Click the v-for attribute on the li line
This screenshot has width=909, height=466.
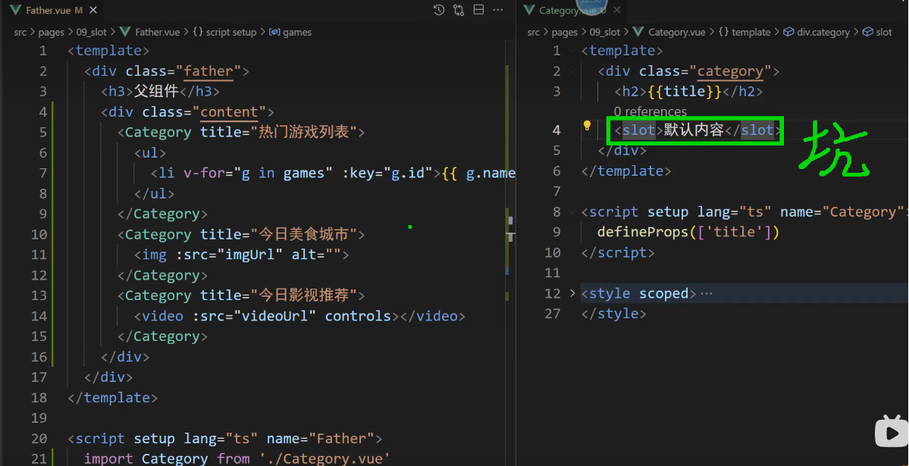coord(204,173)
